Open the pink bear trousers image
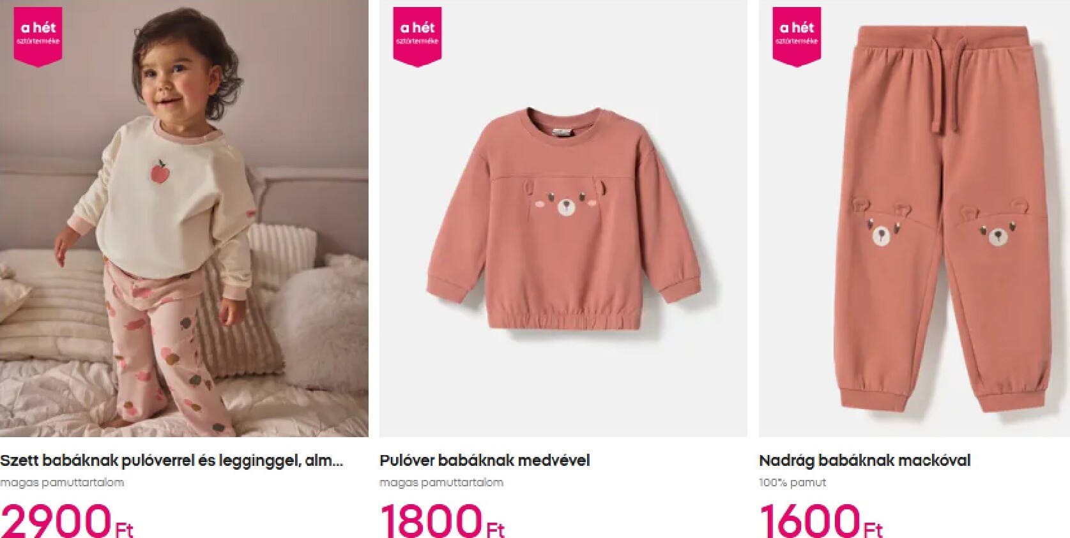This screenshot has width=1070, height=538. click(x=914, y=218)
